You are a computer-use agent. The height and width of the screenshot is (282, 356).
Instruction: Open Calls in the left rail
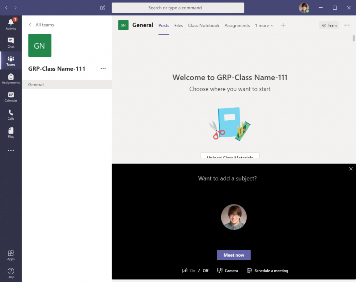[x=11, y=114]
